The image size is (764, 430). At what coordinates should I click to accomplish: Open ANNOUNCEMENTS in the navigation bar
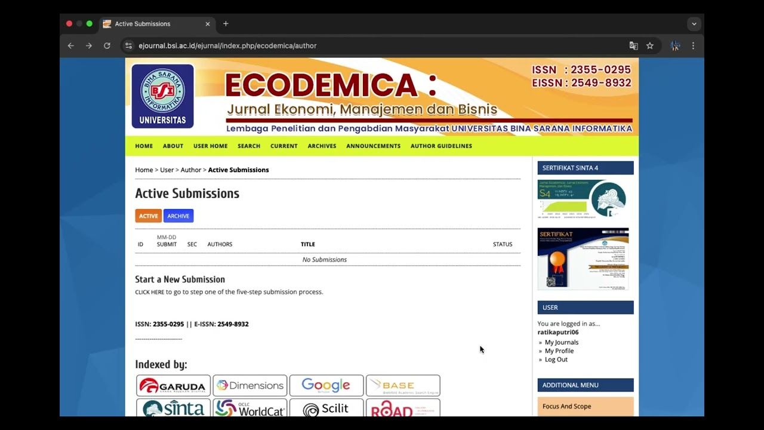point(374,146)
